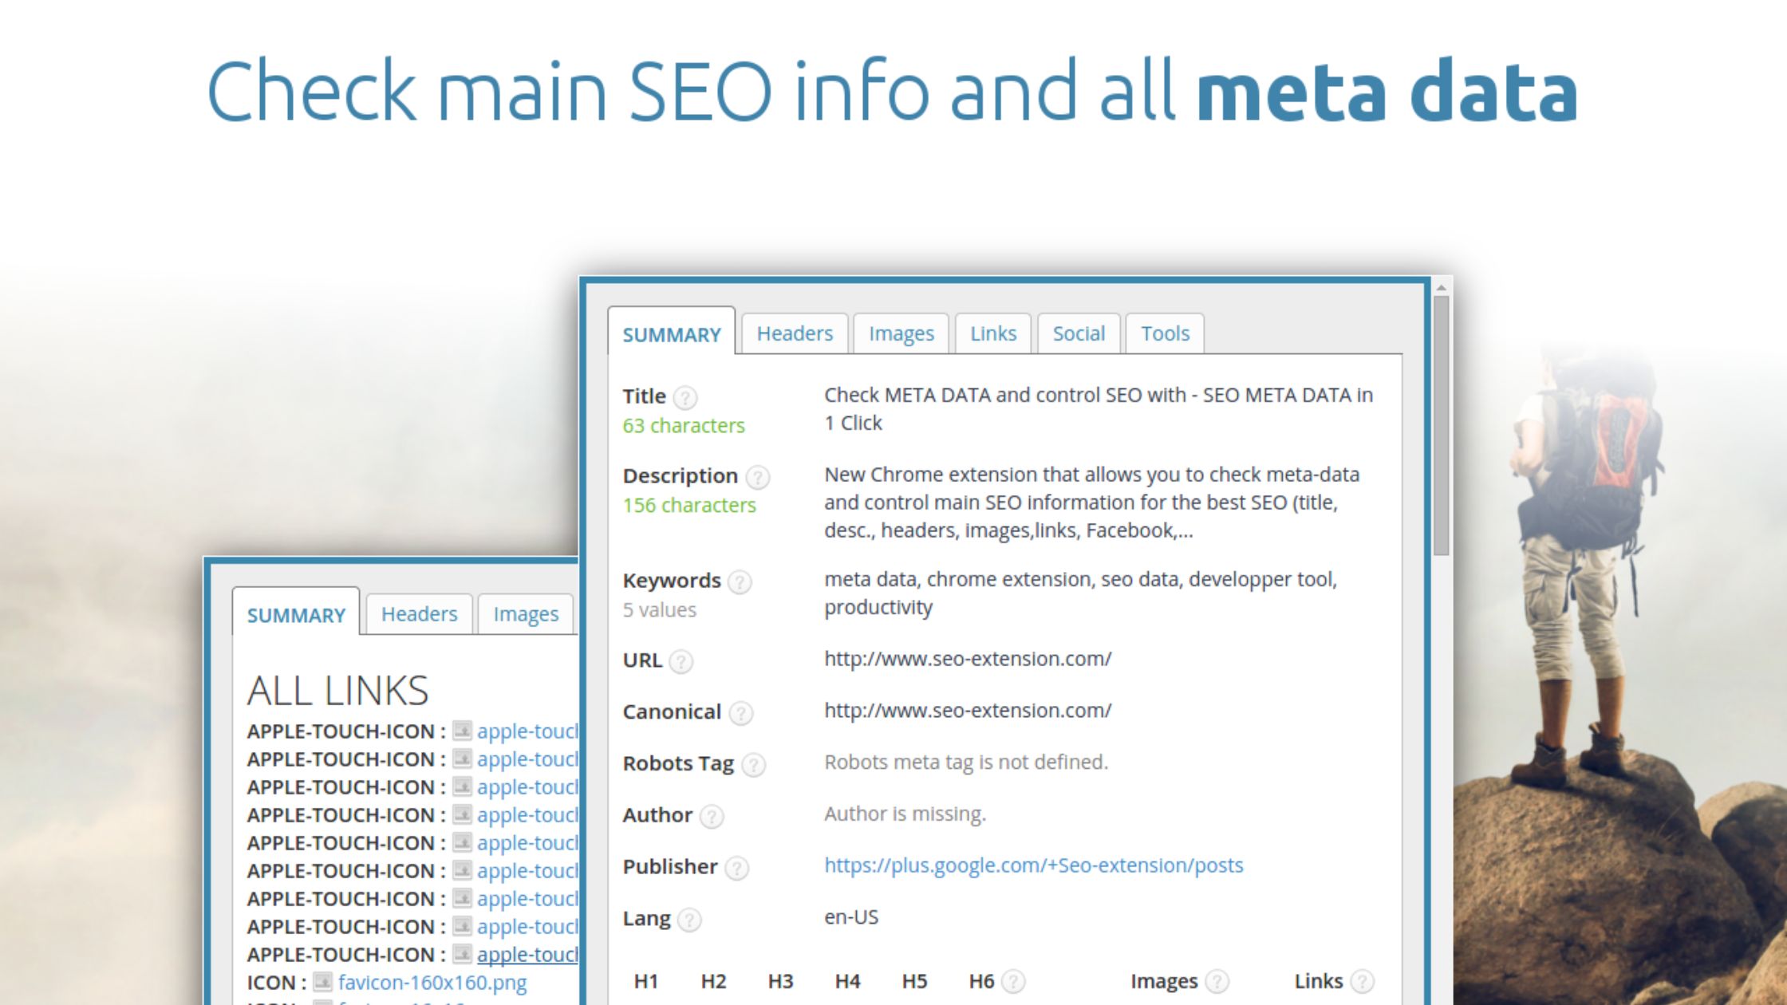Open the Tools tab
The image size is (1787, 1005).
coord(1165,333)
